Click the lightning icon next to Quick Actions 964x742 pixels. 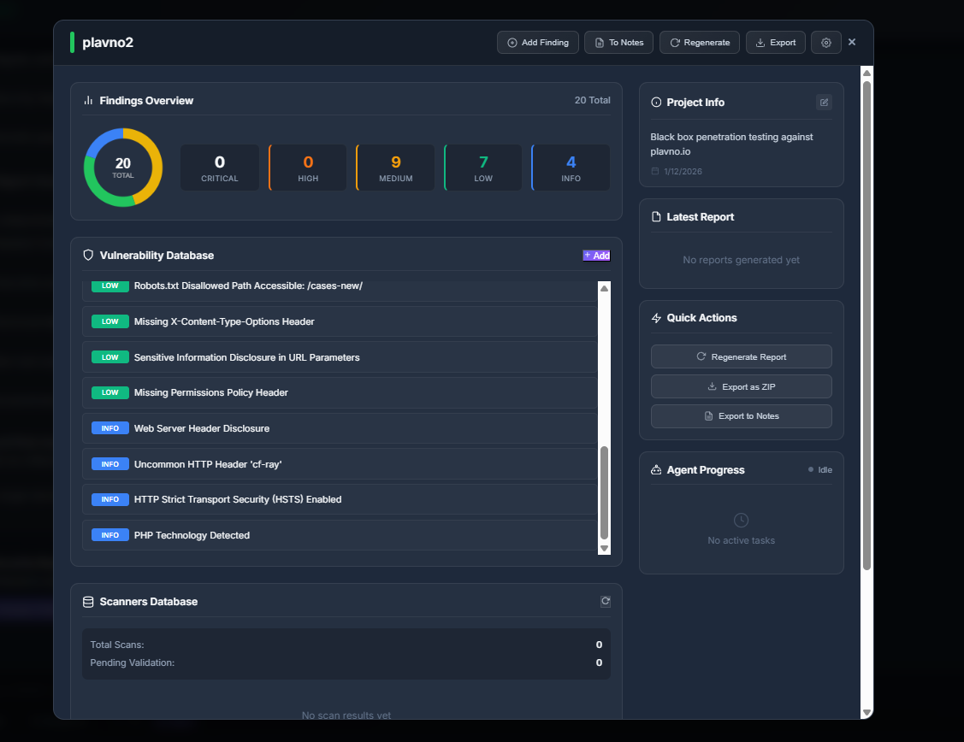pos(655,317)
